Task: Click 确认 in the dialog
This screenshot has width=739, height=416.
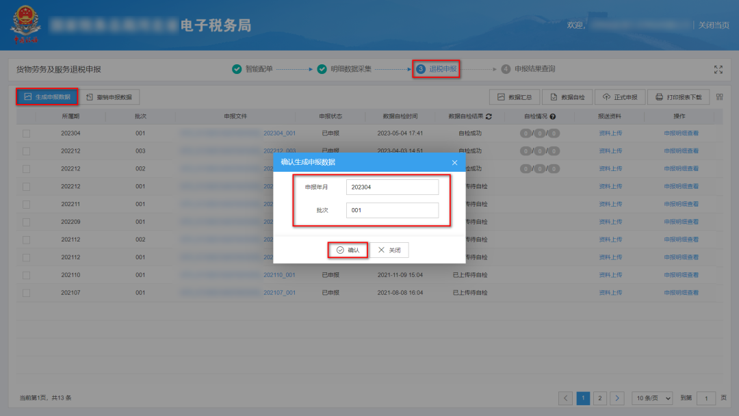Action: click(348, 250)
